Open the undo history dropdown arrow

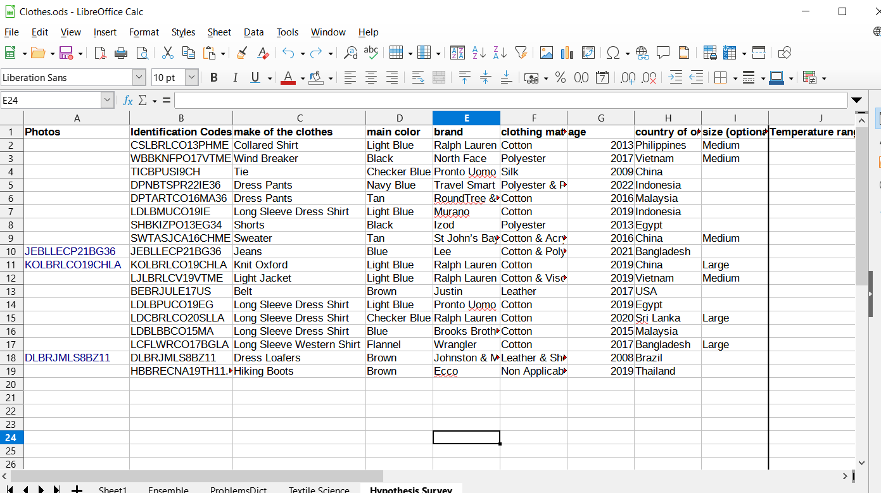[x=302, y=53]
